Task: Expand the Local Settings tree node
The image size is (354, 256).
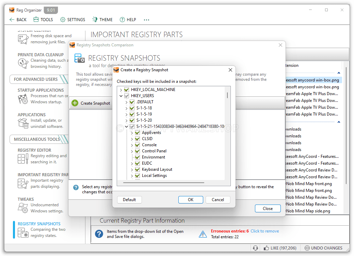Action: coord(132,176)
